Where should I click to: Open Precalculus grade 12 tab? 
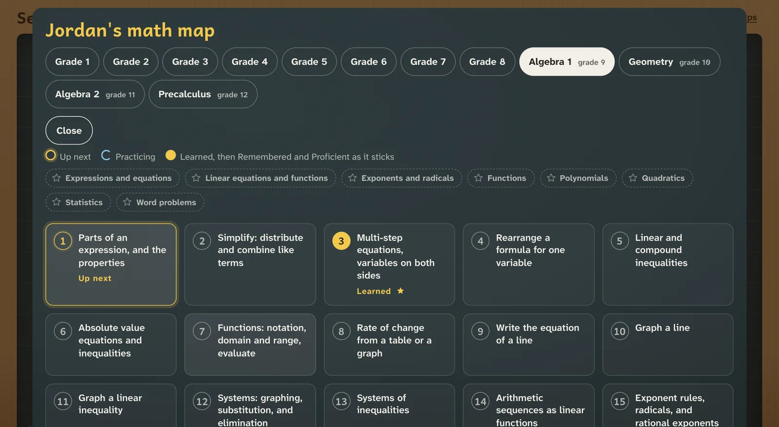click(203, 94)
